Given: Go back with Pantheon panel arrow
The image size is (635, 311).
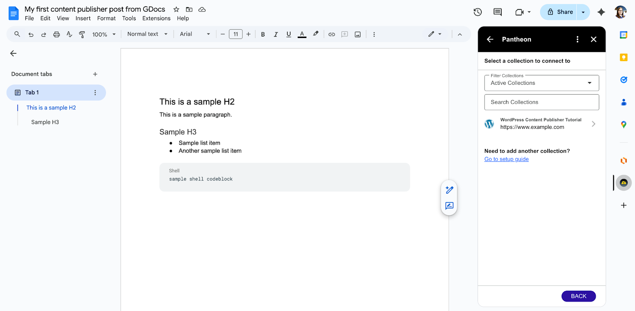Looking at the screenshot, I should (490, 39).
